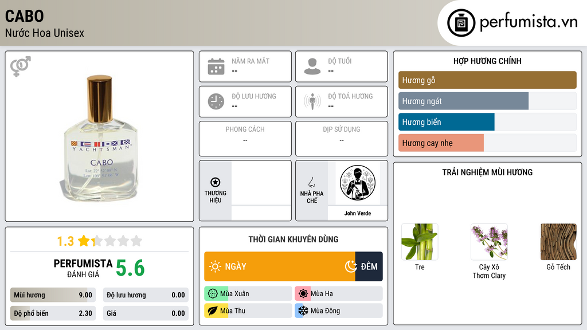587x330 pixels.
Task: Click the Tre bamboo note image
Action: pyautogui.click(x=420, y=242)
